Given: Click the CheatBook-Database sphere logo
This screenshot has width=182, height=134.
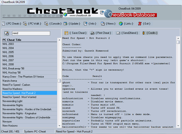Looking at the screenshot, I should 108,14.
